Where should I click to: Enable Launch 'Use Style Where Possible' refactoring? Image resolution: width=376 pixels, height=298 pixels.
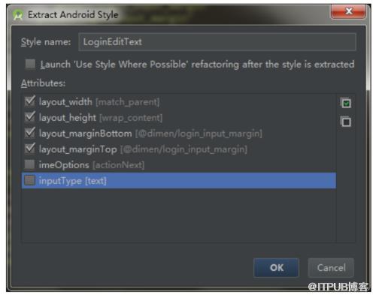(x=30, y=64)
